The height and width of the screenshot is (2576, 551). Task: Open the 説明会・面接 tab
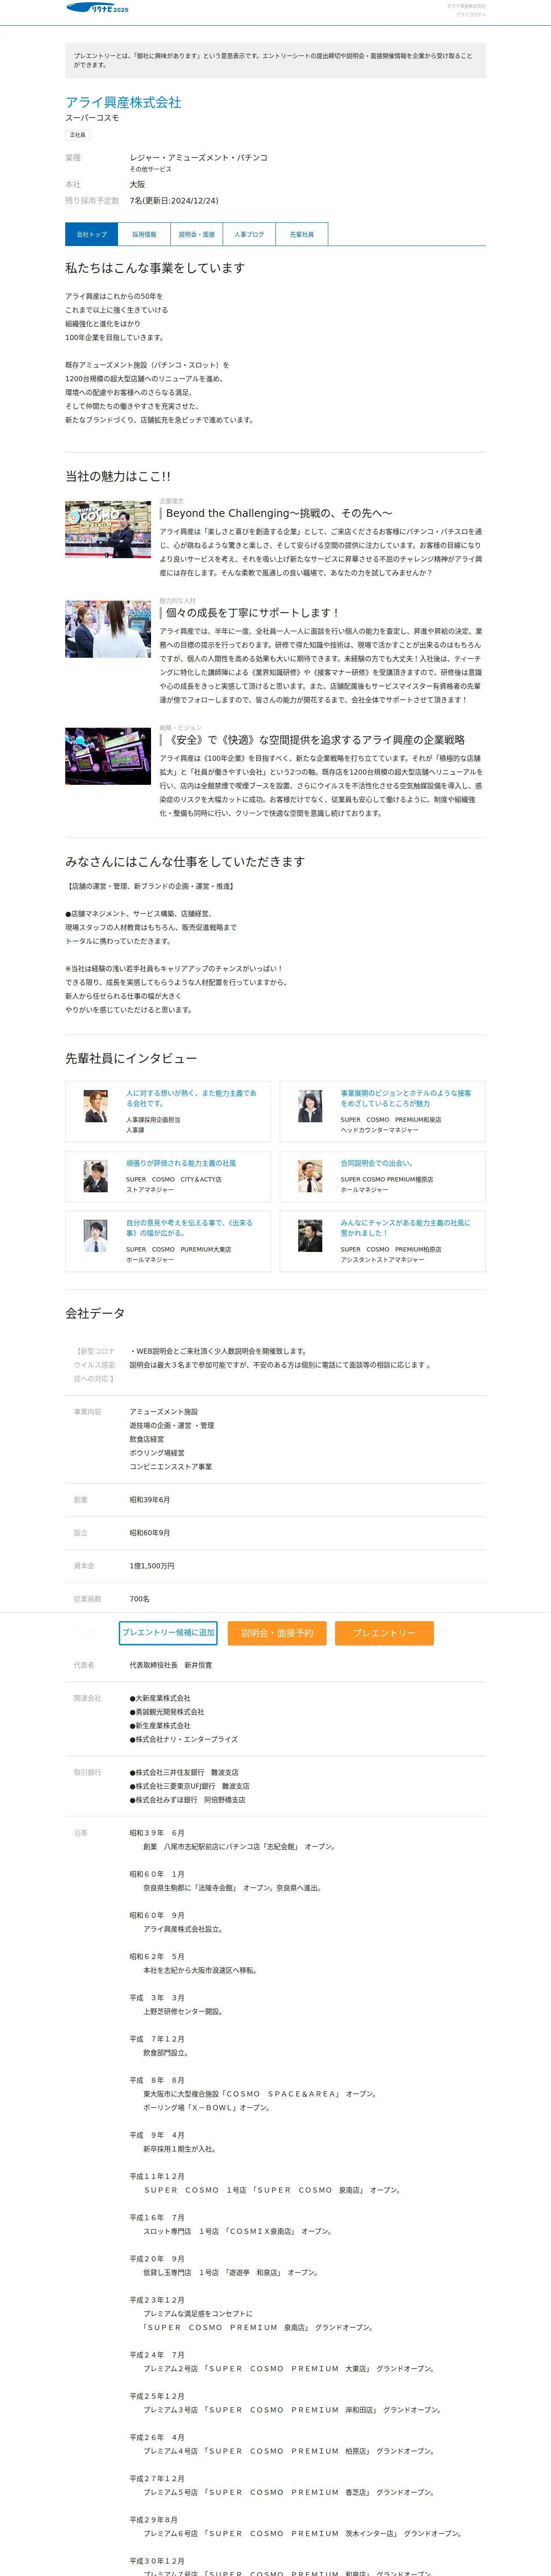197,234
